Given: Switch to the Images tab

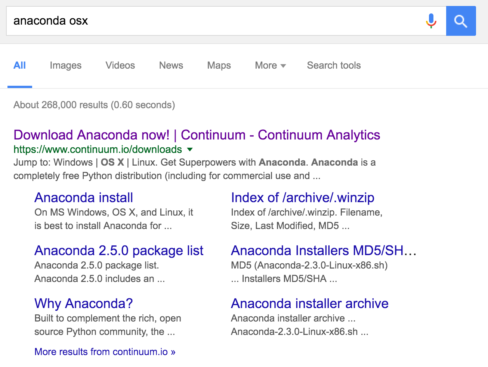Looking at the screenshot, I should (x=66, y=66).
